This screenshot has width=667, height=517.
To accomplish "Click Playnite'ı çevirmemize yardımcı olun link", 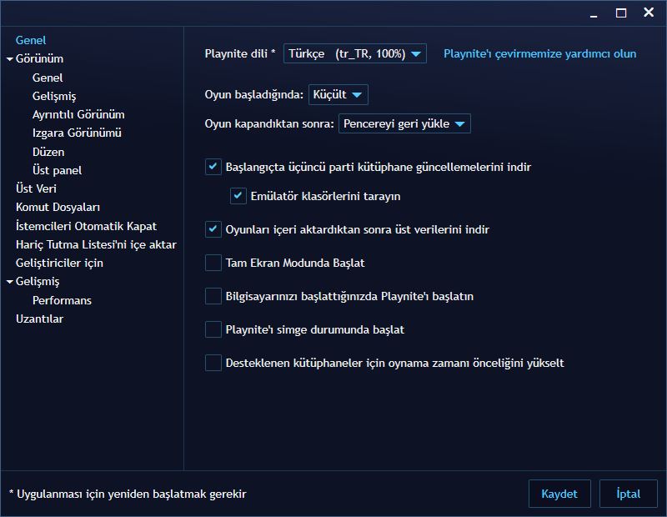I will 539,53.
